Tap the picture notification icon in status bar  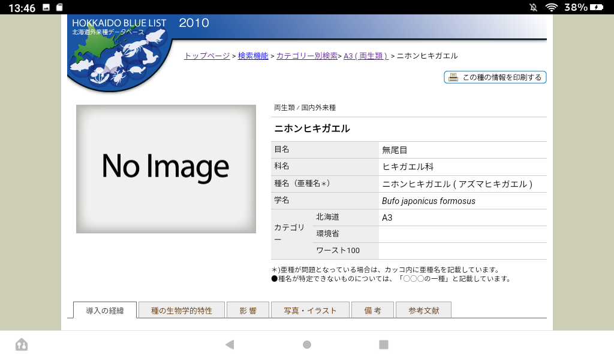point(46,7)
